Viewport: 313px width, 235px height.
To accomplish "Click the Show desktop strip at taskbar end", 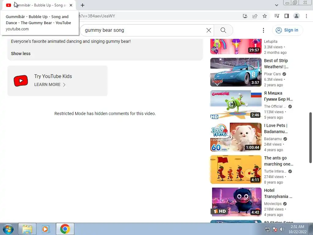I will (x=311, y=229).
